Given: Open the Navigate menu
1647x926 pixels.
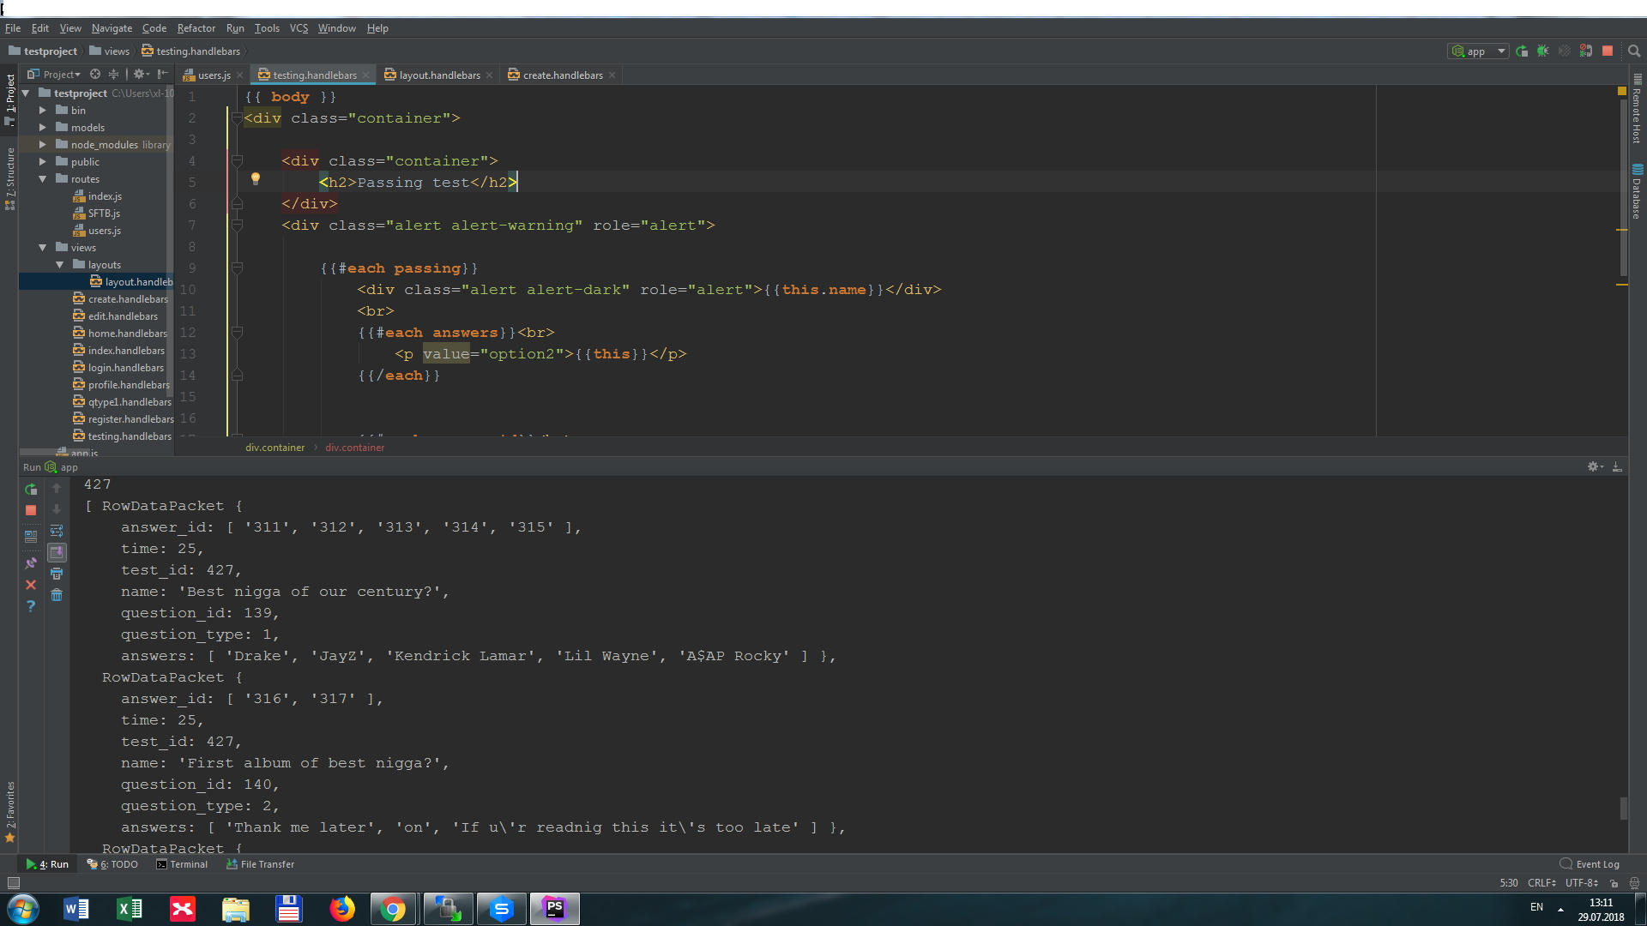Looking at the screenshot, I should point(112,28).
